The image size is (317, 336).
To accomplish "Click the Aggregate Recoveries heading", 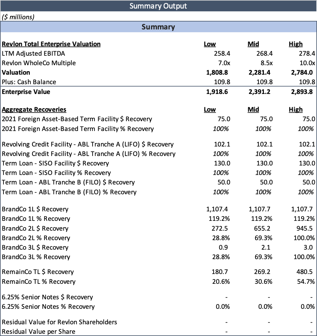I will pyautogui.click(x=34, y=109).
